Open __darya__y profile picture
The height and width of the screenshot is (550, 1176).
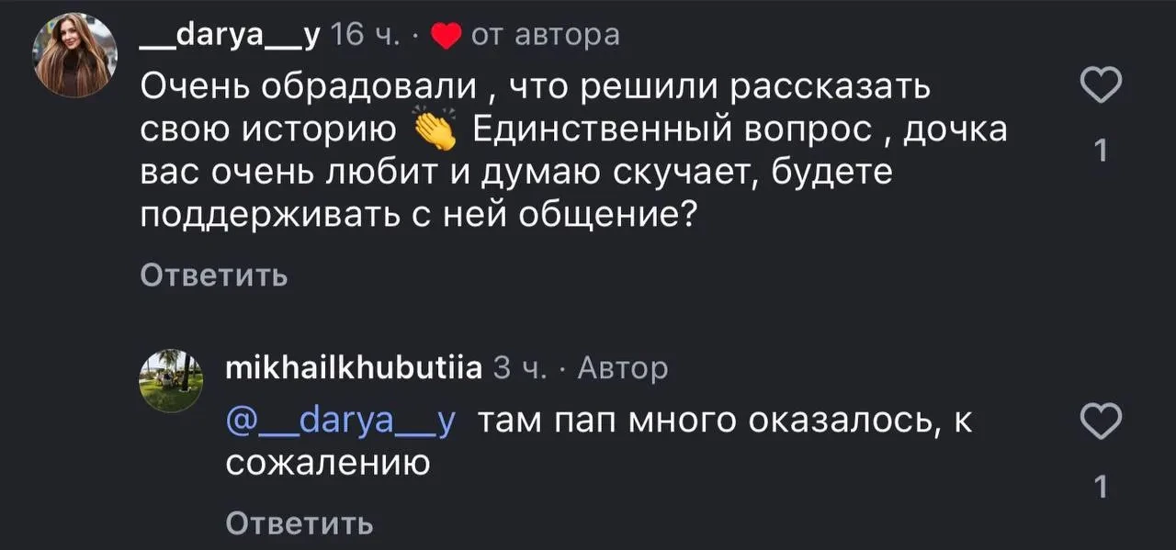coord(75,55)
